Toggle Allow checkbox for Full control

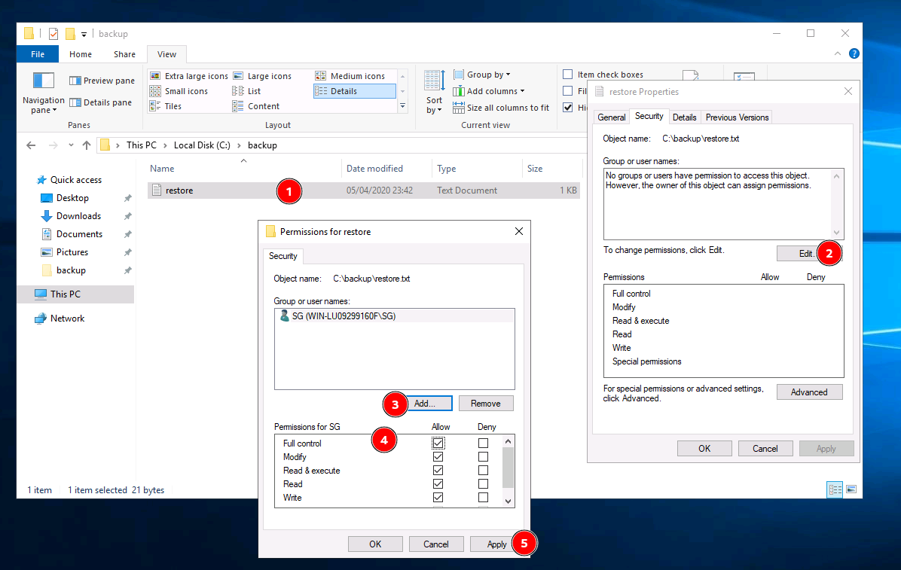438,443
